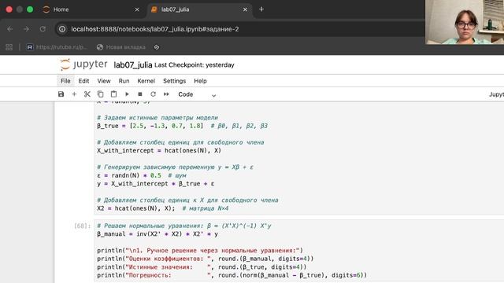
Task: Open the Kernel menu
Action: [x=146, y=81]
